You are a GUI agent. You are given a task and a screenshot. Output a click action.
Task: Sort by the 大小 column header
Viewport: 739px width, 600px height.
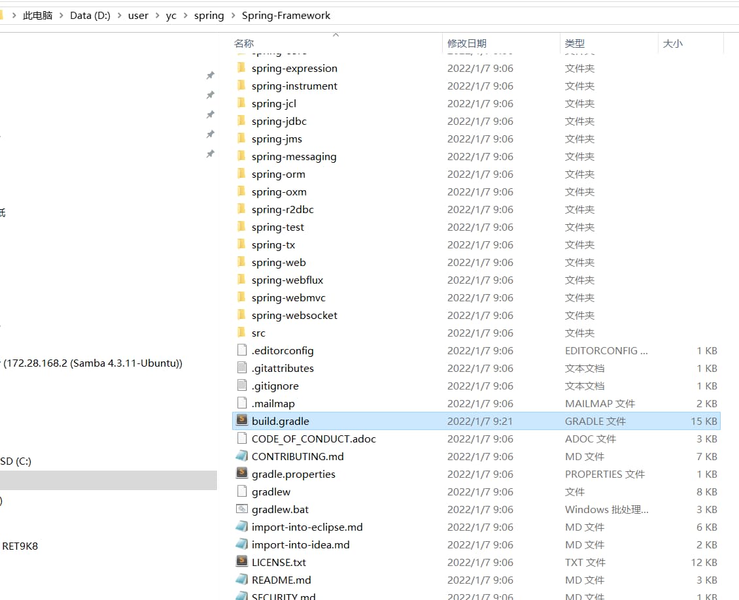[x=672, y=43]
